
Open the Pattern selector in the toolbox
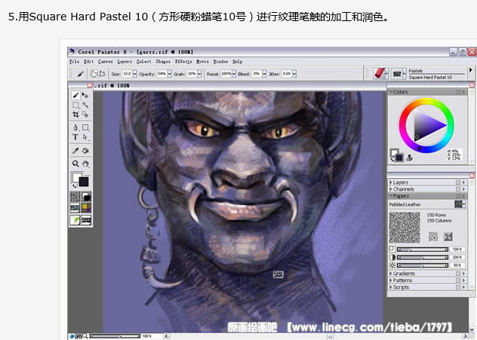75,208
